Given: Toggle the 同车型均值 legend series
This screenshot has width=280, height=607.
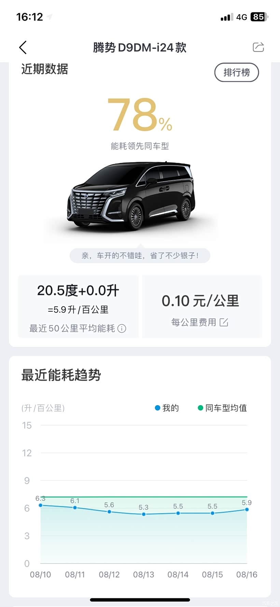Looking at the screenshot, I should [x=222, y=408].
